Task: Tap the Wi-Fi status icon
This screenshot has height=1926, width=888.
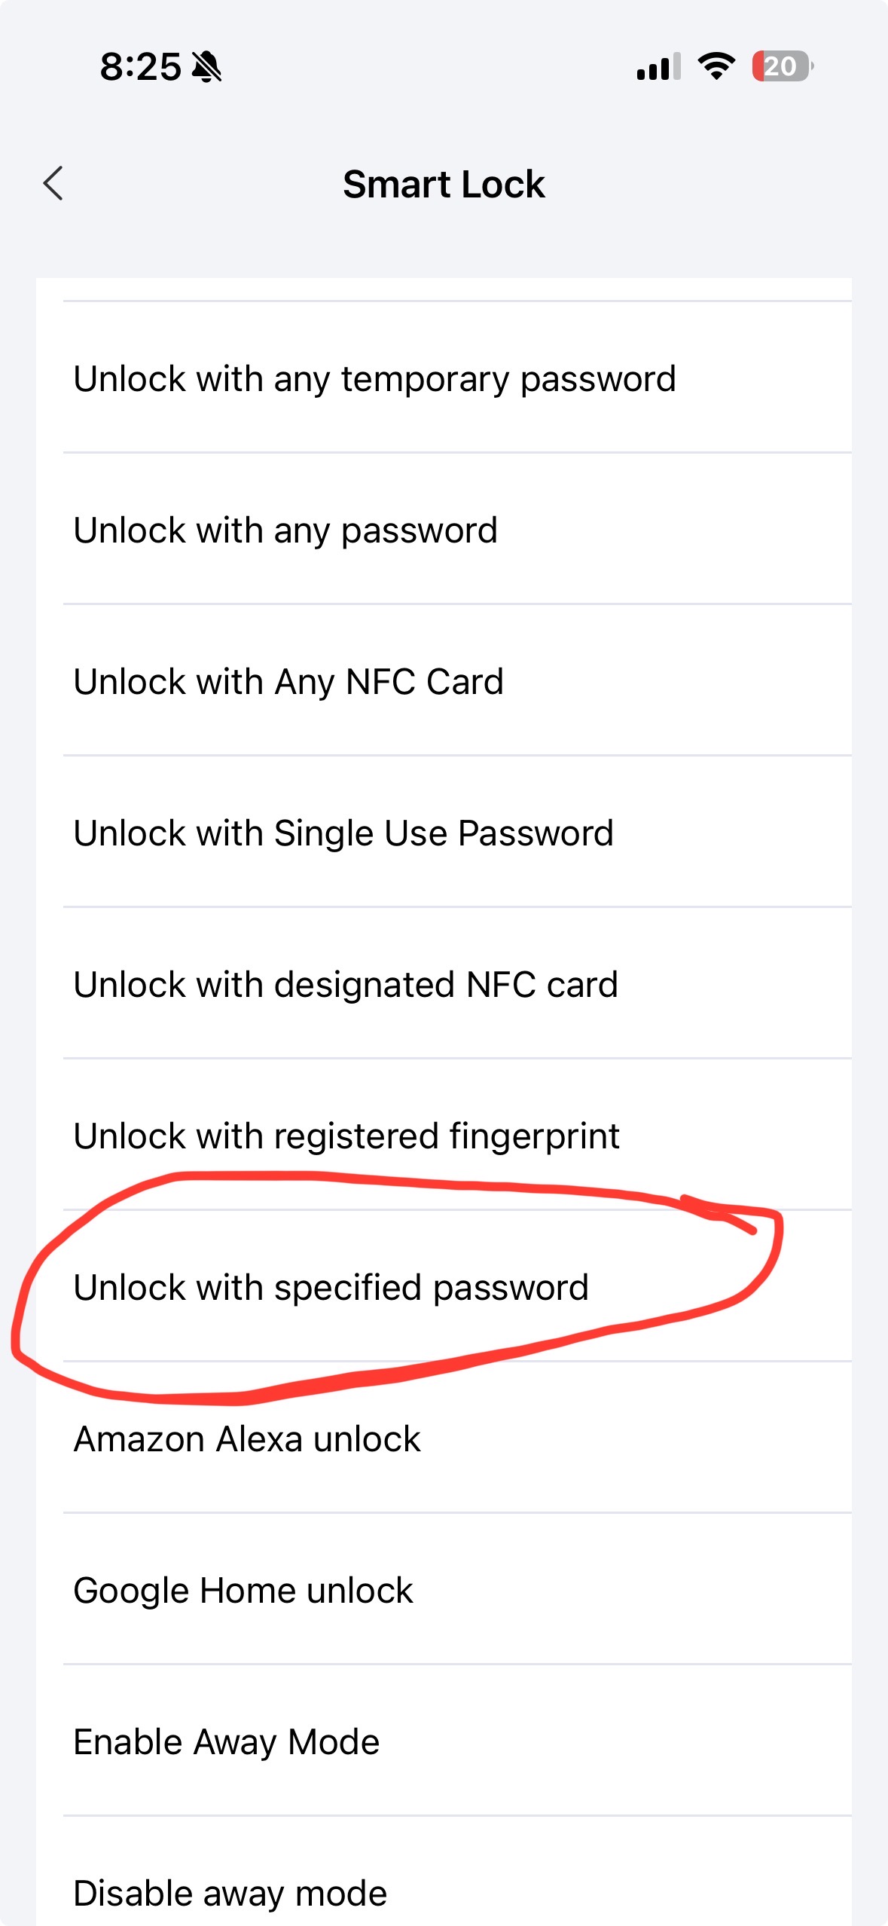Action: (716, 66)
